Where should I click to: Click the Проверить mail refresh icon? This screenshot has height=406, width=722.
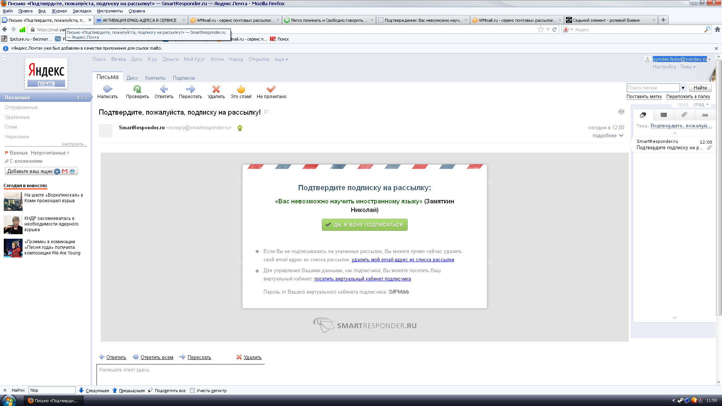(x=137, y=89)
